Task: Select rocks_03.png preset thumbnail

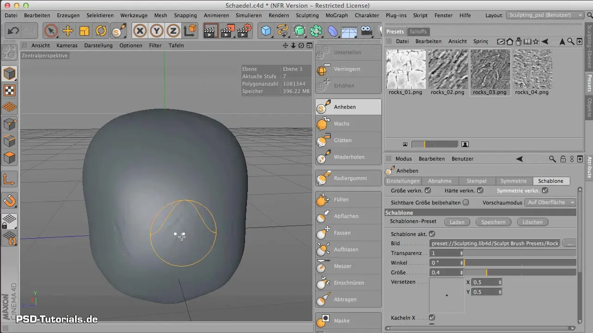Action: click(x=490, y=72)
